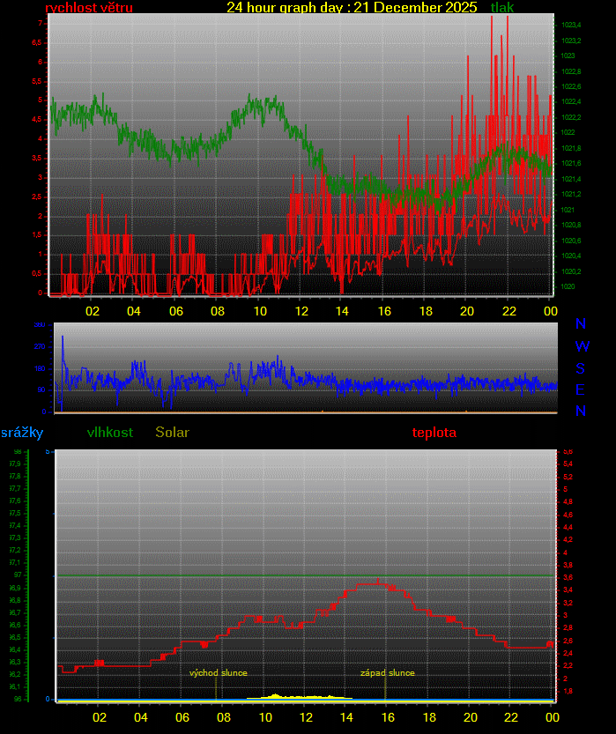Click the 'východ slunce' sunrise marker

point(218,673)
